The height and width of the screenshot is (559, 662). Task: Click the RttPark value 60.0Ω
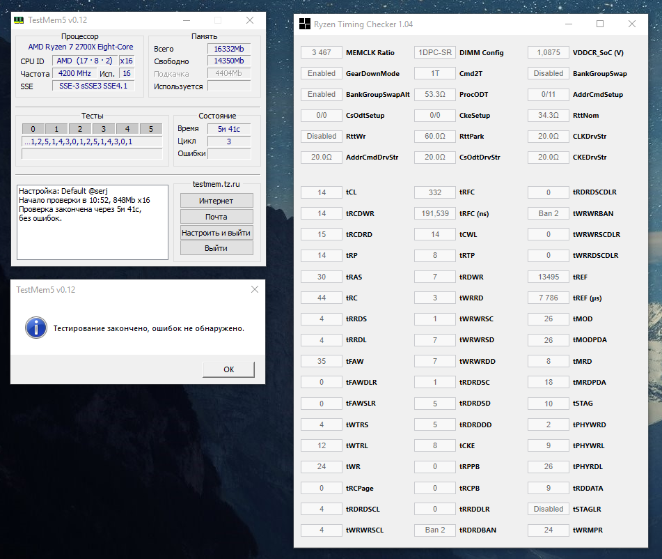coord(435,136)
